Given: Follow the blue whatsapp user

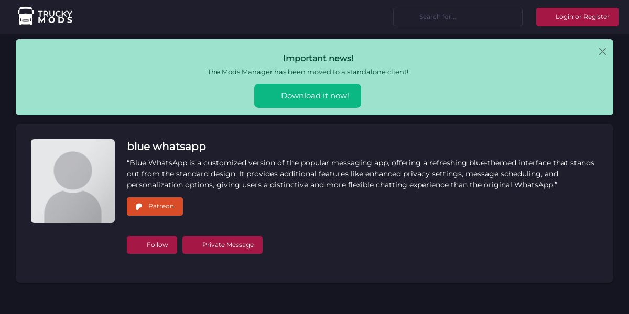Looking at the screenshot, I should tap(152, 245).
